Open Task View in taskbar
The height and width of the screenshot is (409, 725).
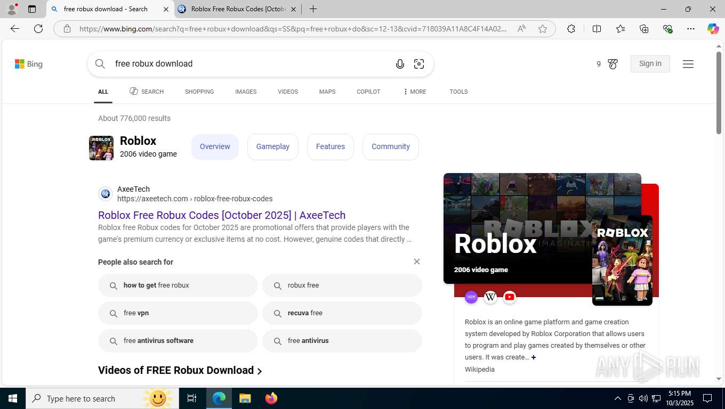192,398
